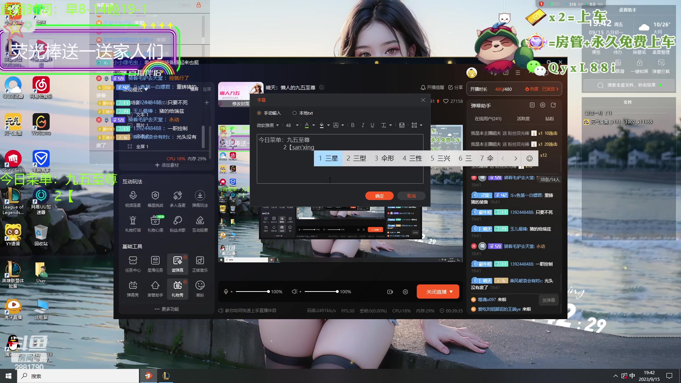This screenshot has height=383, width=681.
Task: Launch the 互动投票 interactive voting tool
Action: [200, 223]
